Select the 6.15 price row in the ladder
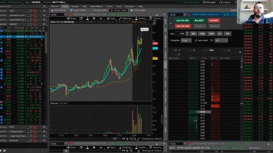273x153 pixels. [202, 106]
